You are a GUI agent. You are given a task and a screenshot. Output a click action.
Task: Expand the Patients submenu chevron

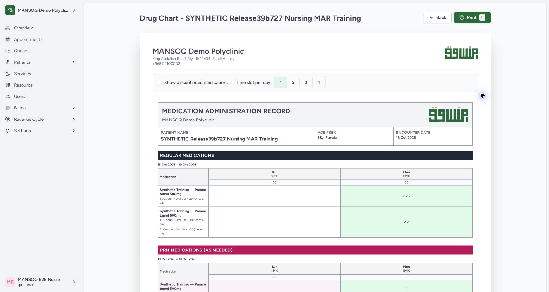coord(74,62)
